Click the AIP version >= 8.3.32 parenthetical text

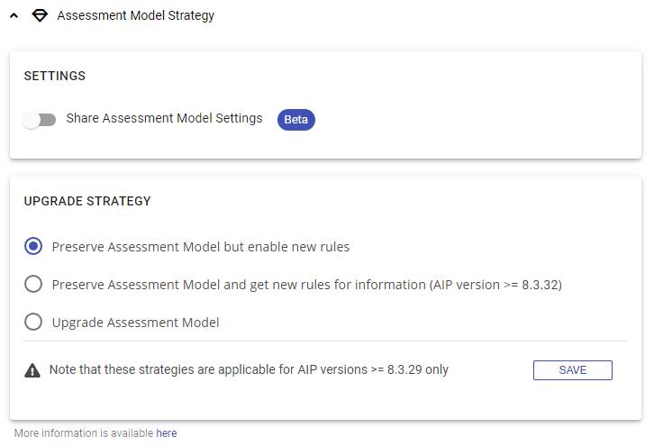tap(495, 285)
